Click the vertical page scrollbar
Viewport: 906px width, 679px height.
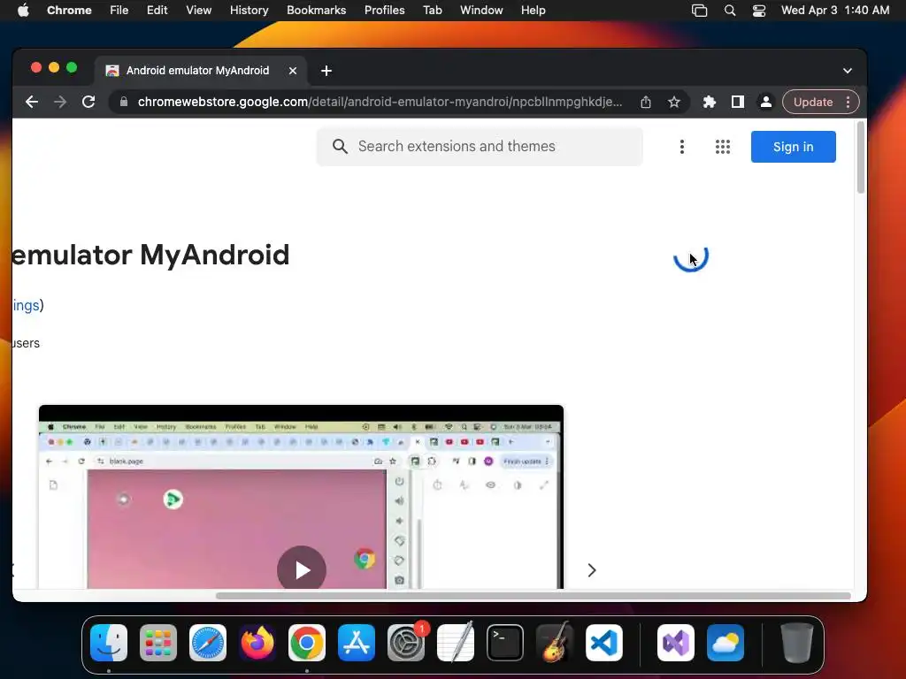pos(860,157)
